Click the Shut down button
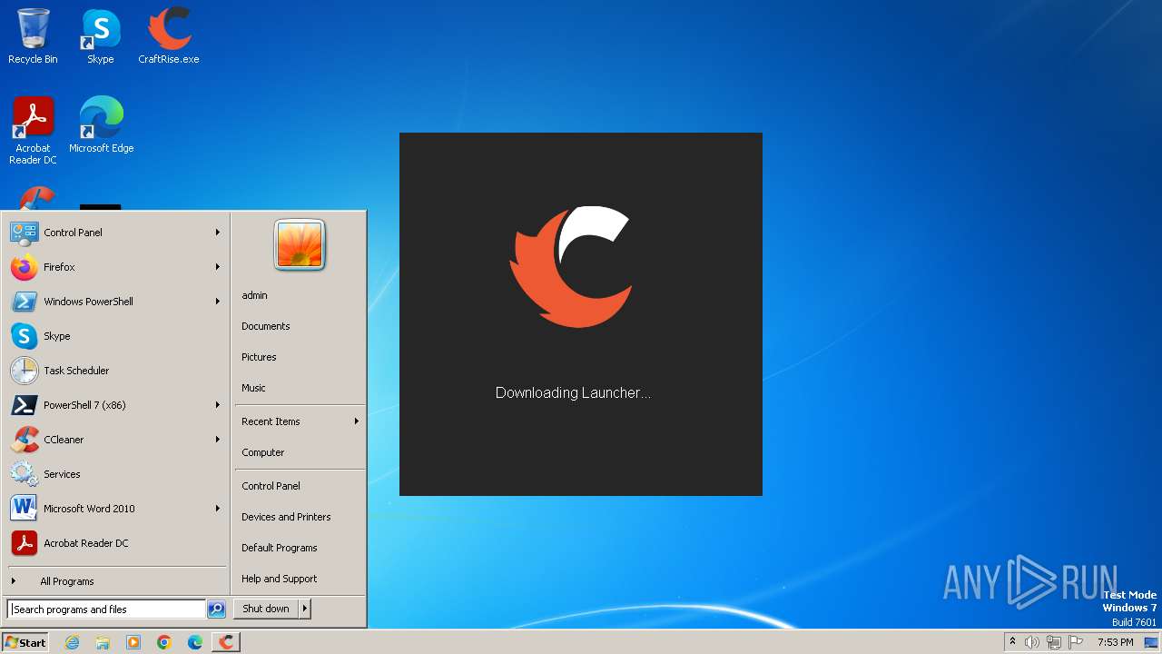The width and height of the screenshot is (1162, 654). [266, 609]
